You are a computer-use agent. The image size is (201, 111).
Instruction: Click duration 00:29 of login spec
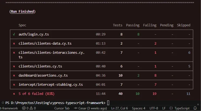pyautogui.click(x=100, y=34)
